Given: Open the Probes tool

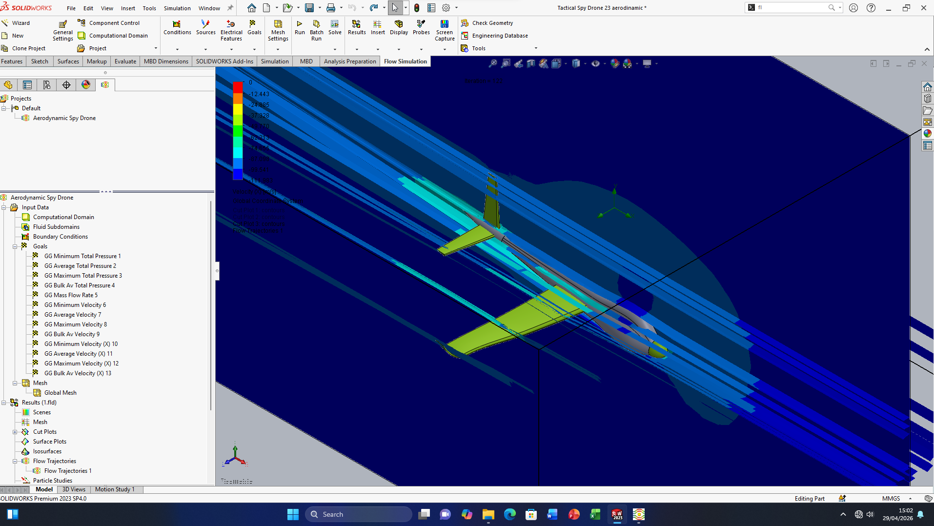Looking at the screenshot, I should pos(421,27).
